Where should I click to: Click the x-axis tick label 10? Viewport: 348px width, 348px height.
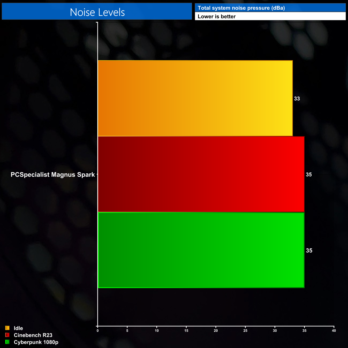pos(157,331)
